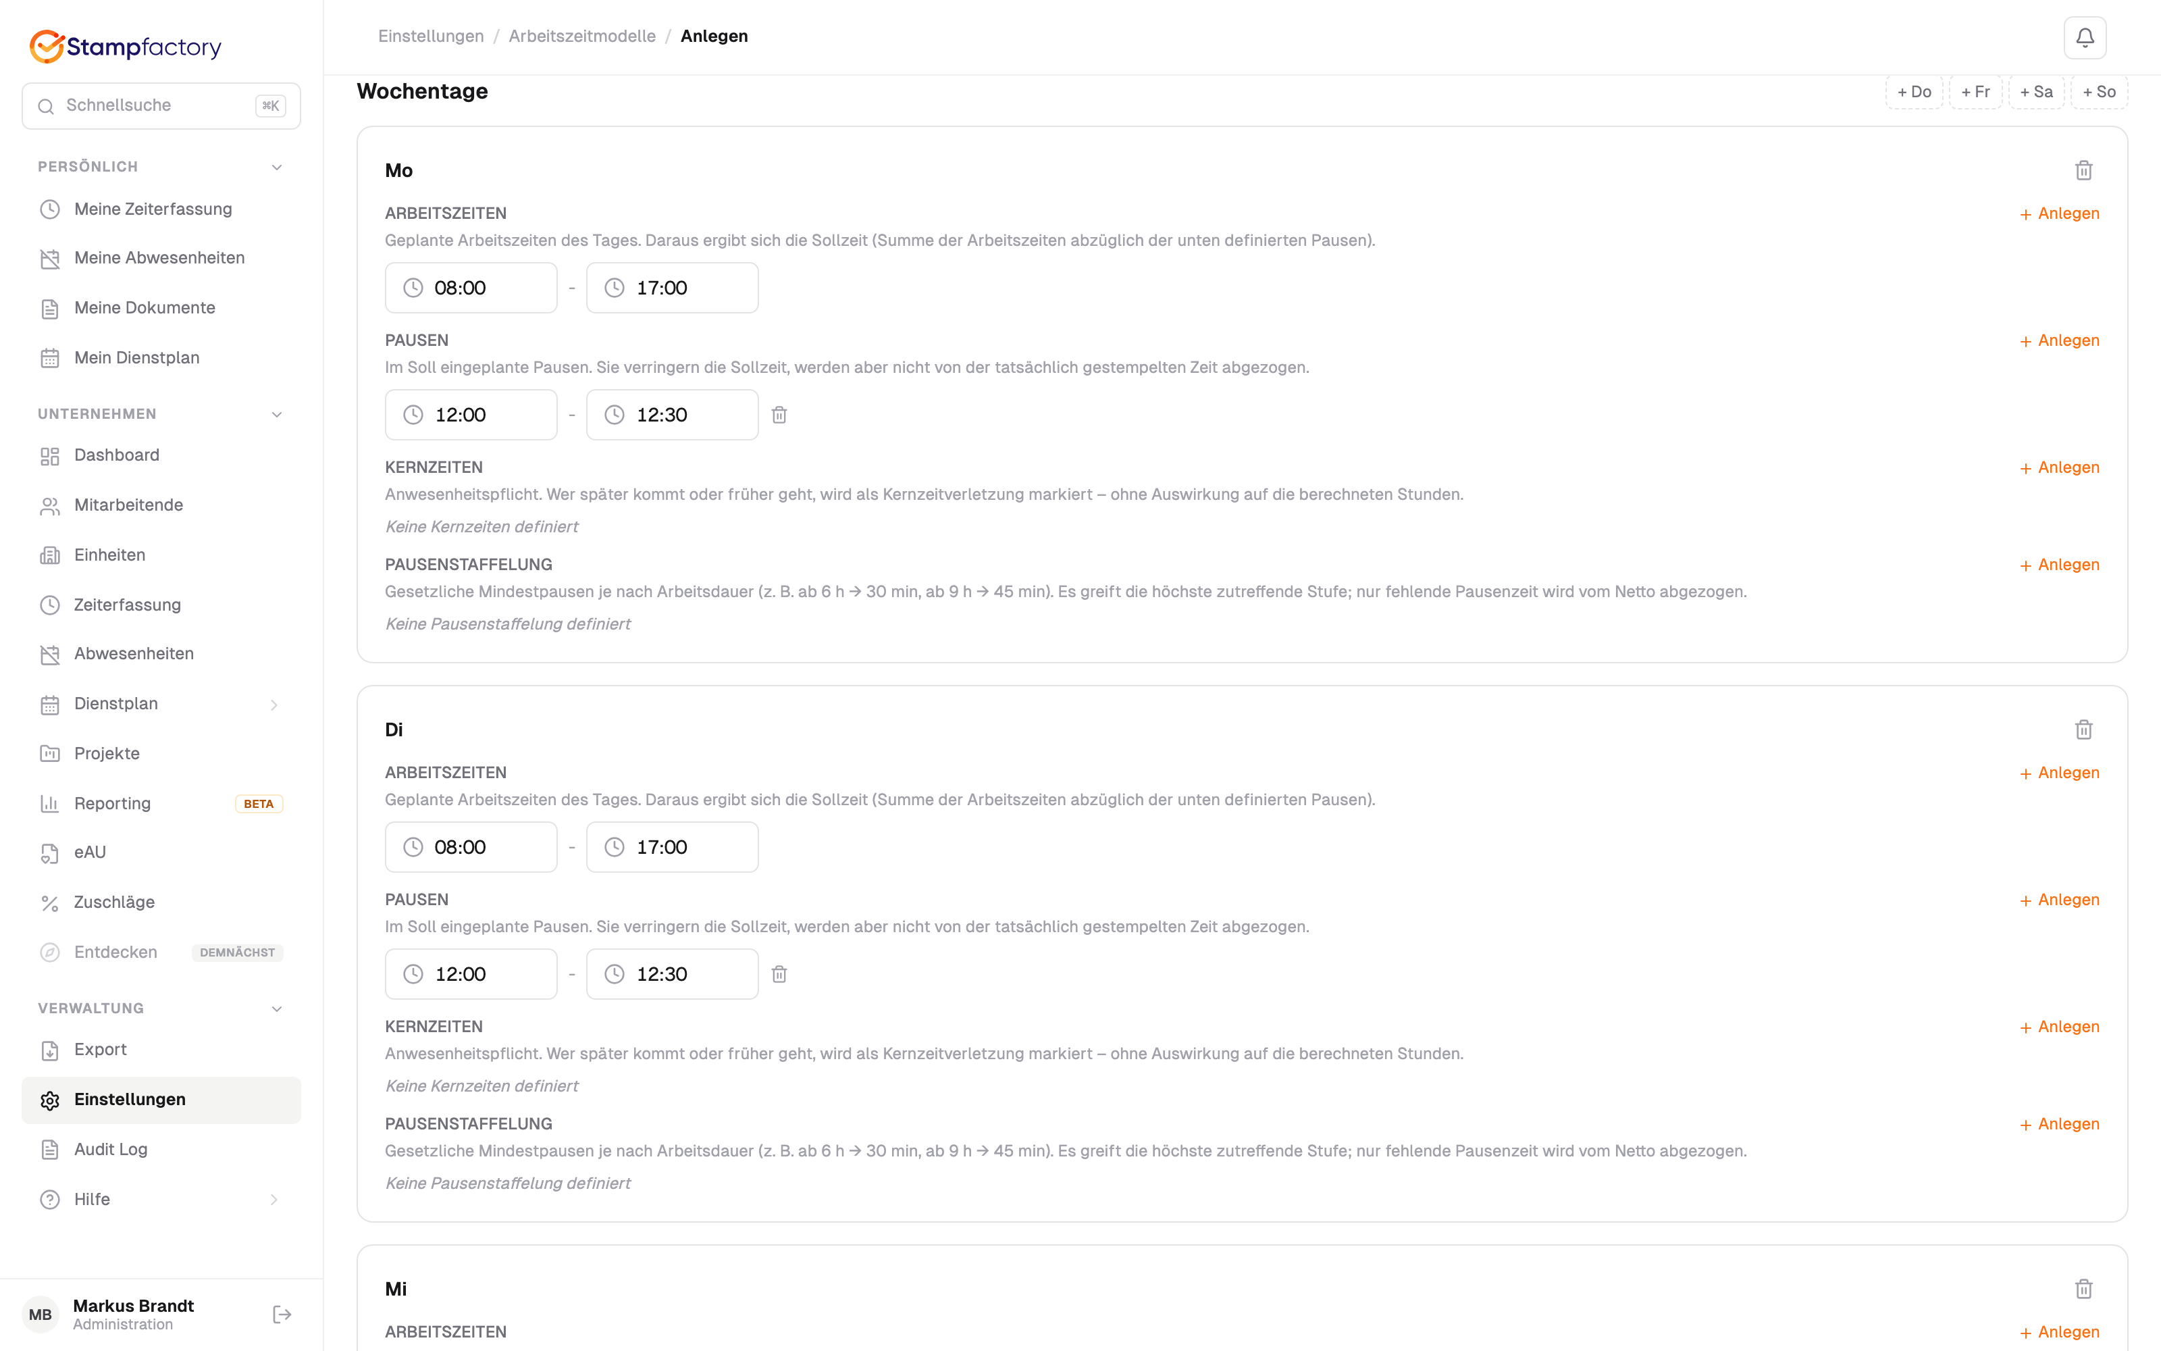Collapse the Persönlich sidebar section
The image size is (2161, 1351).
(277, 167)
